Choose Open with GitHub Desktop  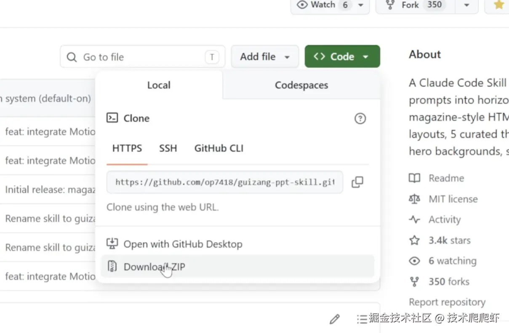183,244
